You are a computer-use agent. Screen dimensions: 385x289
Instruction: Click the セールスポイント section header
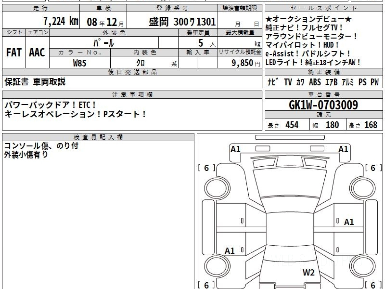click(x=324, y=8)
